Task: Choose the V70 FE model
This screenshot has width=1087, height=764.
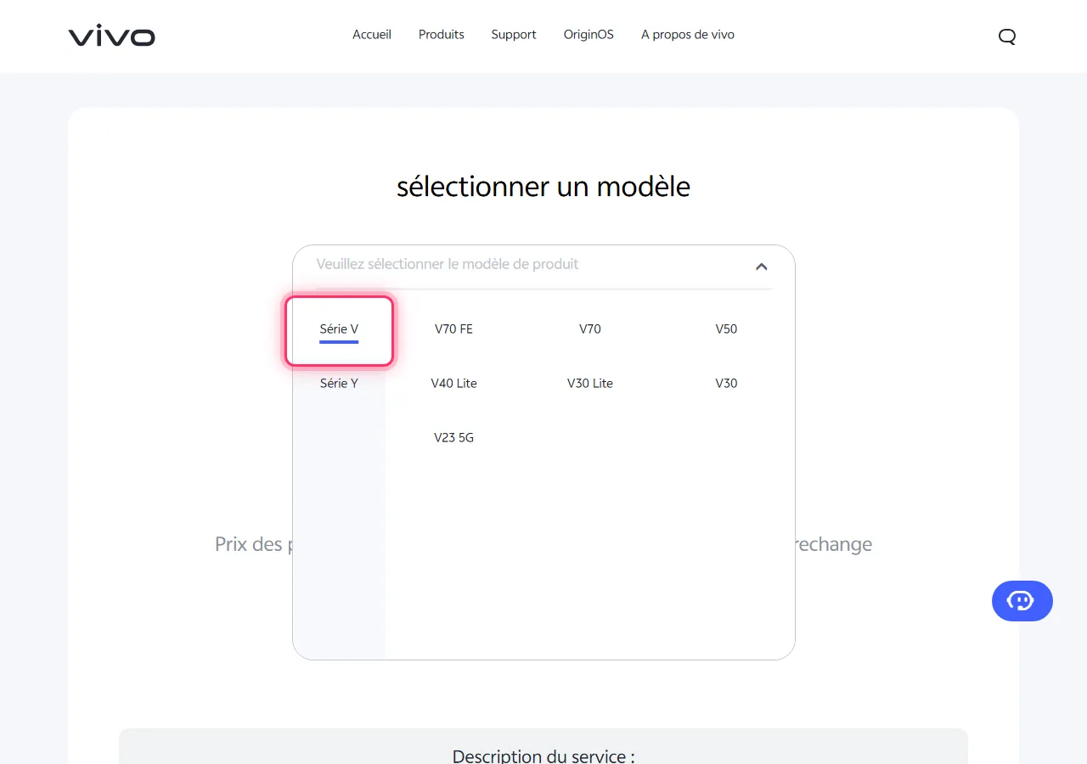Action: tap(453, 329)
